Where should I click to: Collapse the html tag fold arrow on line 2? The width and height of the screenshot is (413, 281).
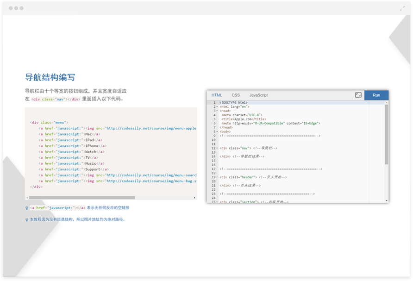pos(217,107)
